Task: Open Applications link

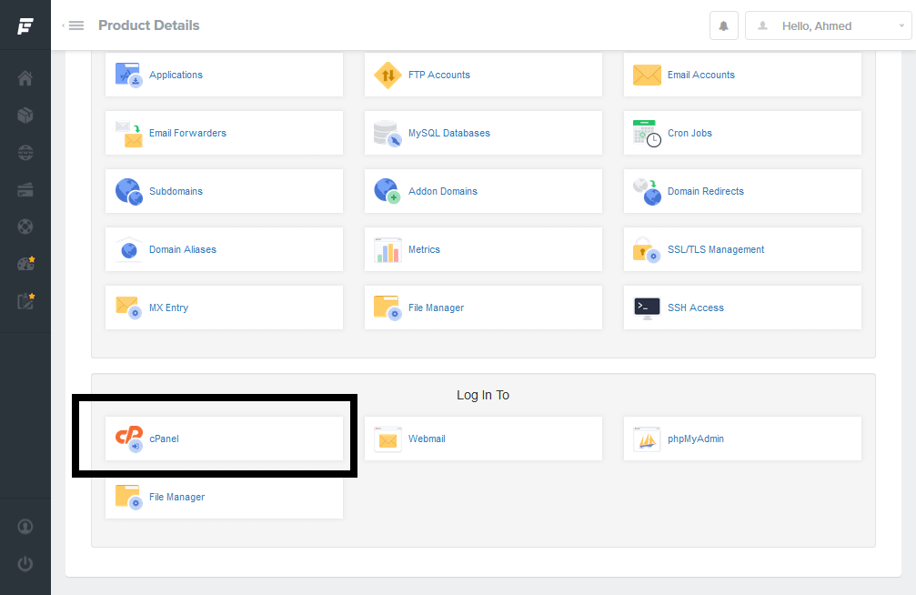Action: pos(176,75)
